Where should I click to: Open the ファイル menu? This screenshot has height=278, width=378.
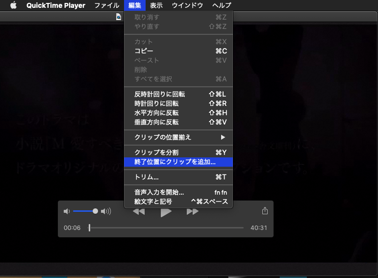pyautogui.click(x=106, y=5)
